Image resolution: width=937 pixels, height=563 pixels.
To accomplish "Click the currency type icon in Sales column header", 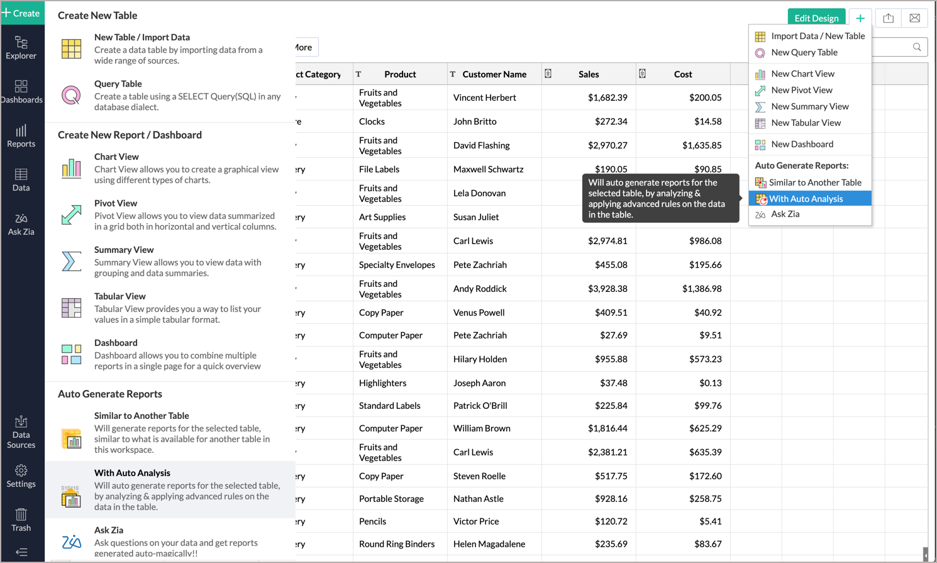I will coord(548,74).
